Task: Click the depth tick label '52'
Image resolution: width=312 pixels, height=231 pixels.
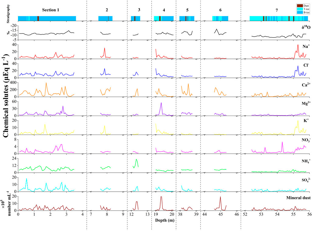Action: pyautogui.click(x=245, y=214)
